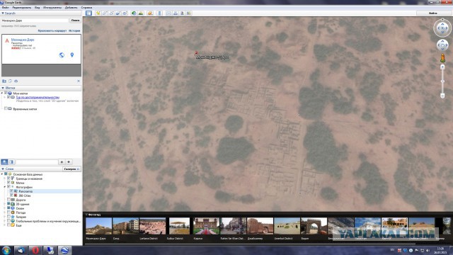Click the zoom-in plus on slider
Screen dimensions: 453x255
pos(442,67)
